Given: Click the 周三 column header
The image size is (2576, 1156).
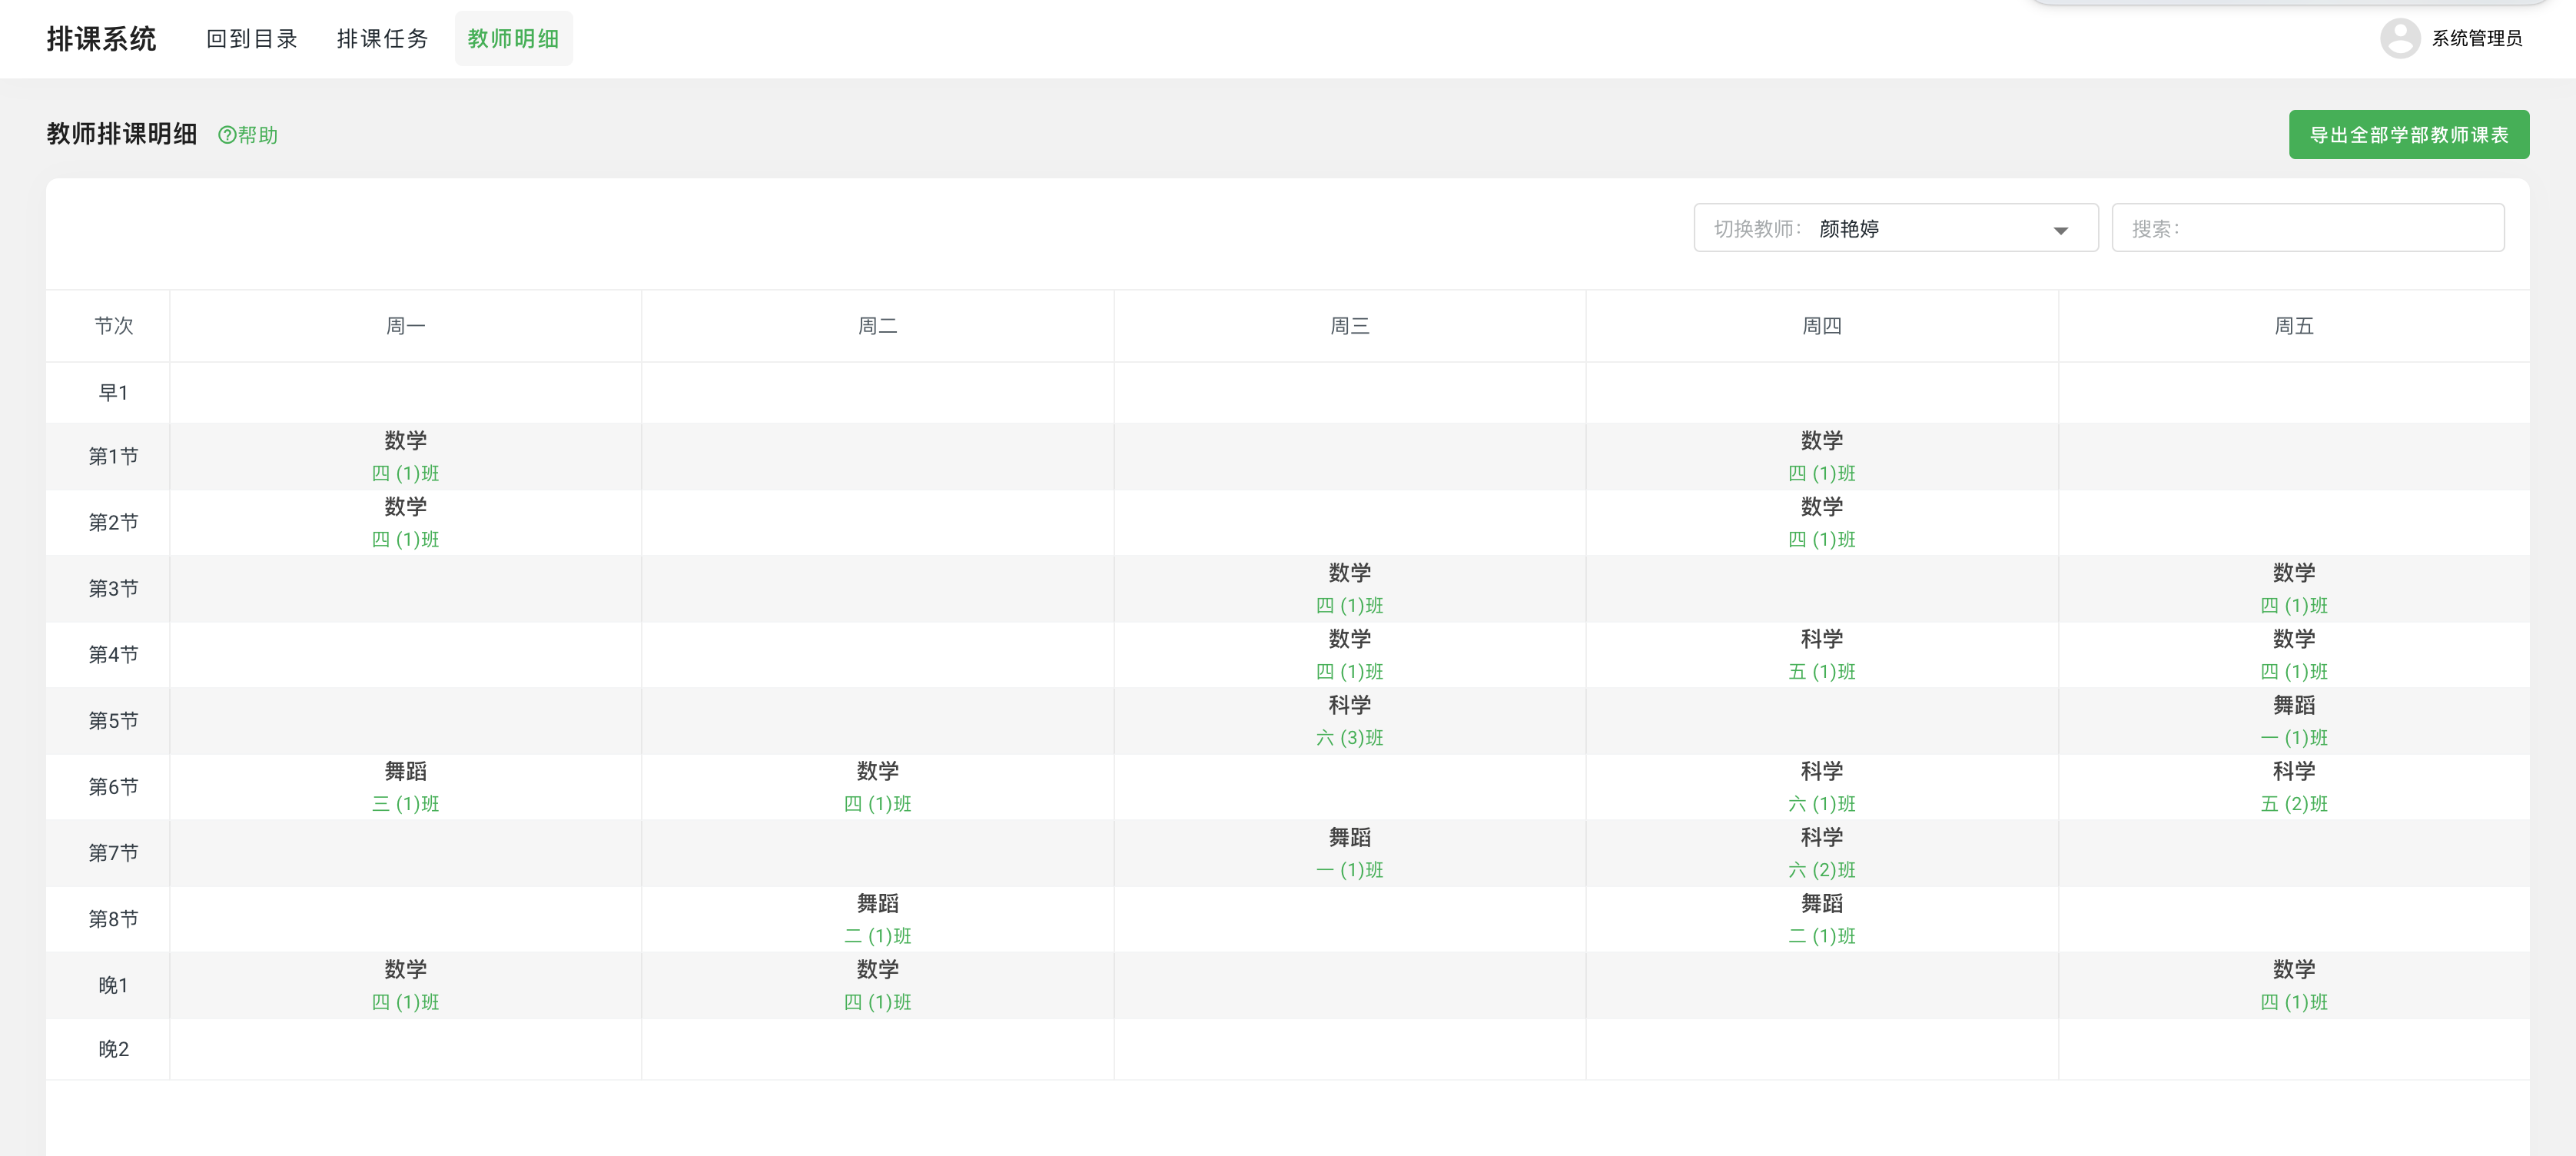Looking at the screenshot, I should [1349, 326].
